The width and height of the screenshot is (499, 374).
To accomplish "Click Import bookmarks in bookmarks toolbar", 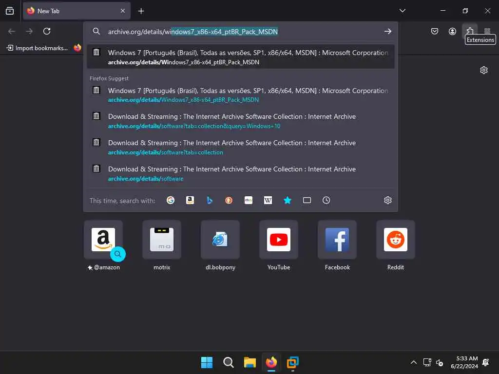I will [x=37, y=48].
